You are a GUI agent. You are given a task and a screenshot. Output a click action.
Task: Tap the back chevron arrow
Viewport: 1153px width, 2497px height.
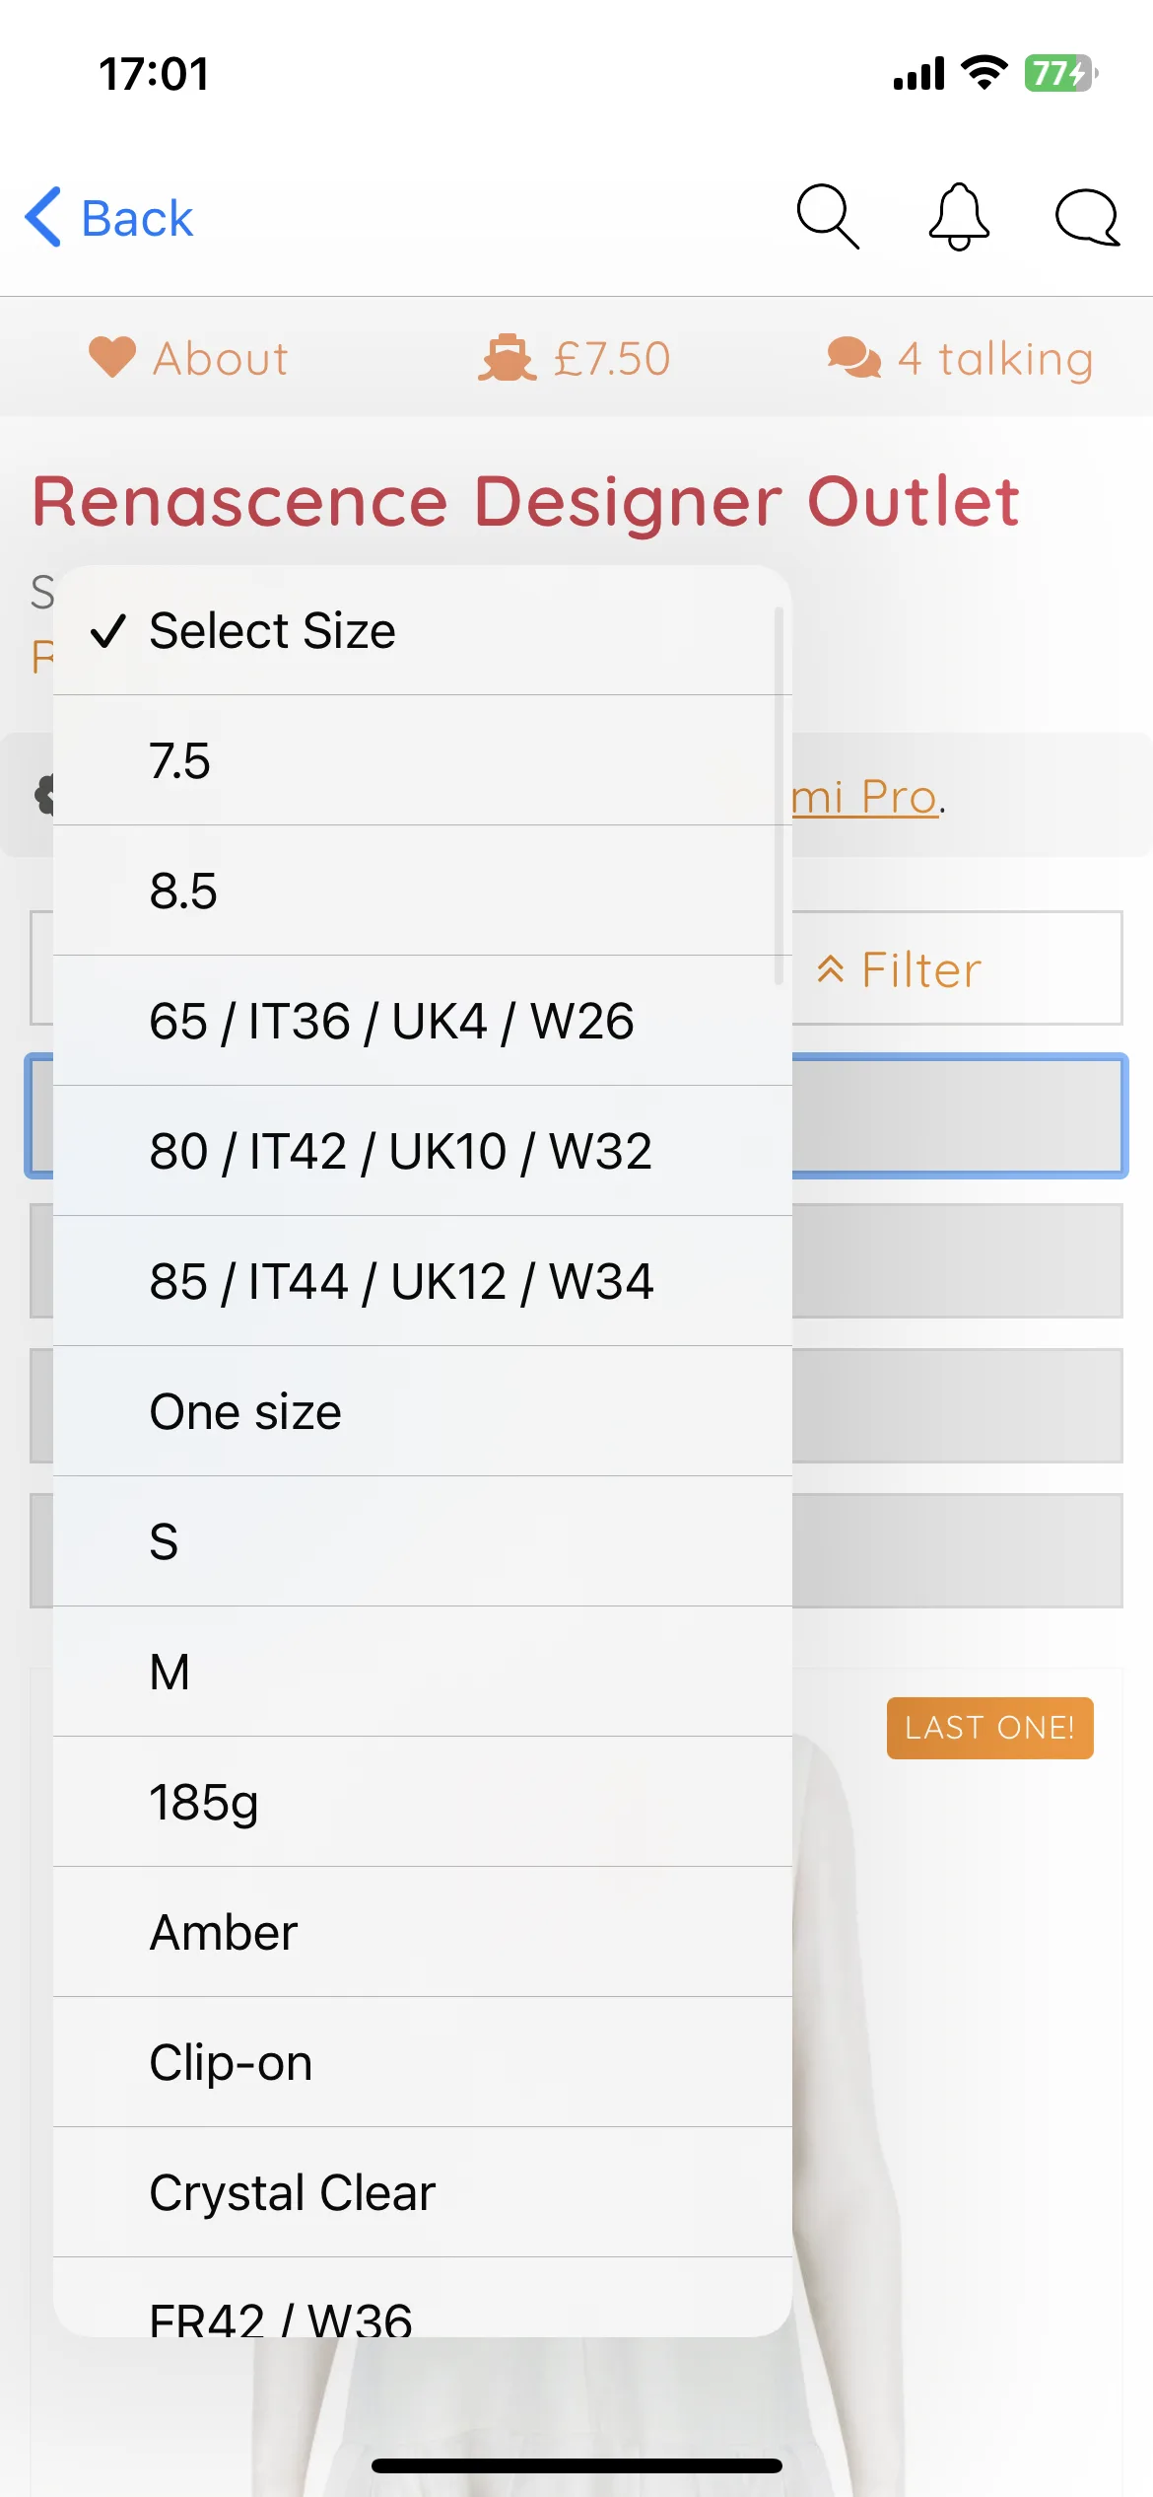[x=43, y=217]
